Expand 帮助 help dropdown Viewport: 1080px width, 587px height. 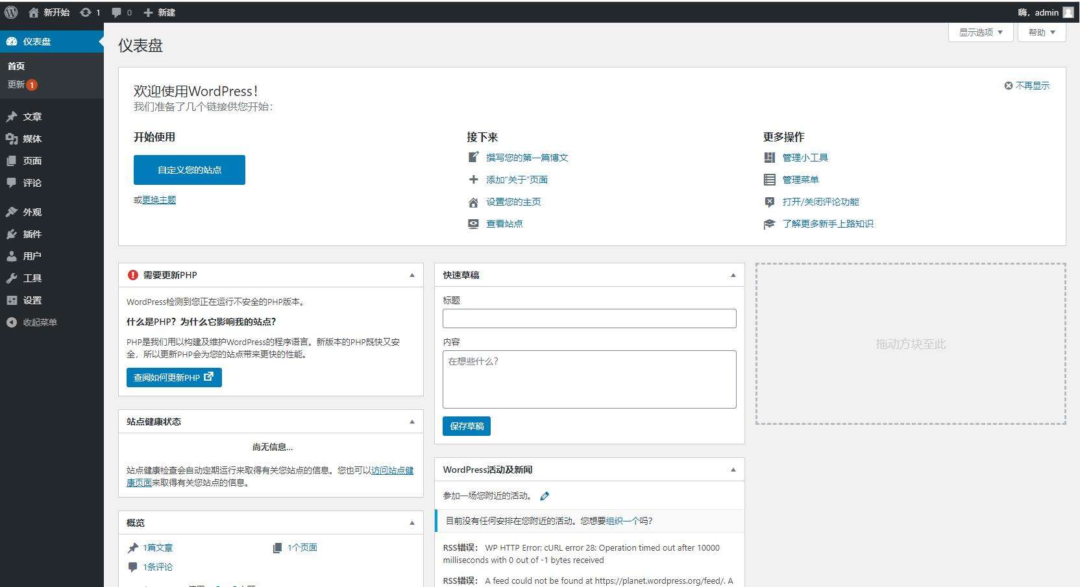pyautogui.click(x=1042, y=32)
